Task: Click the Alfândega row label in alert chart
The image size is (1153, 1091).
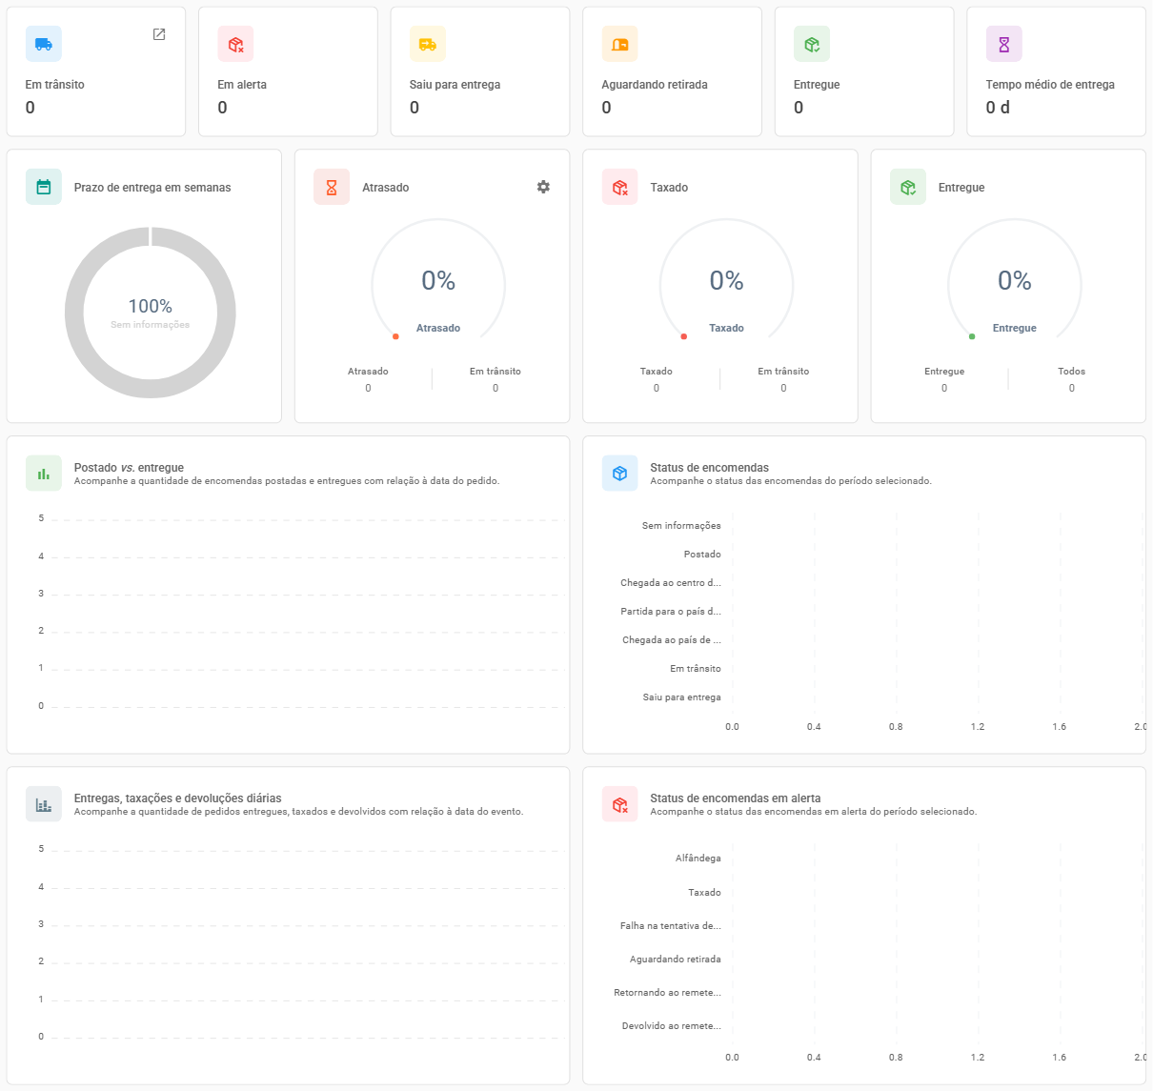Action: (x=698, y=859)
